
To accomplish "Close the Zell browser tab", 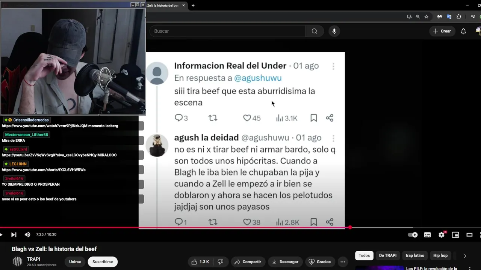I will 184,5.
